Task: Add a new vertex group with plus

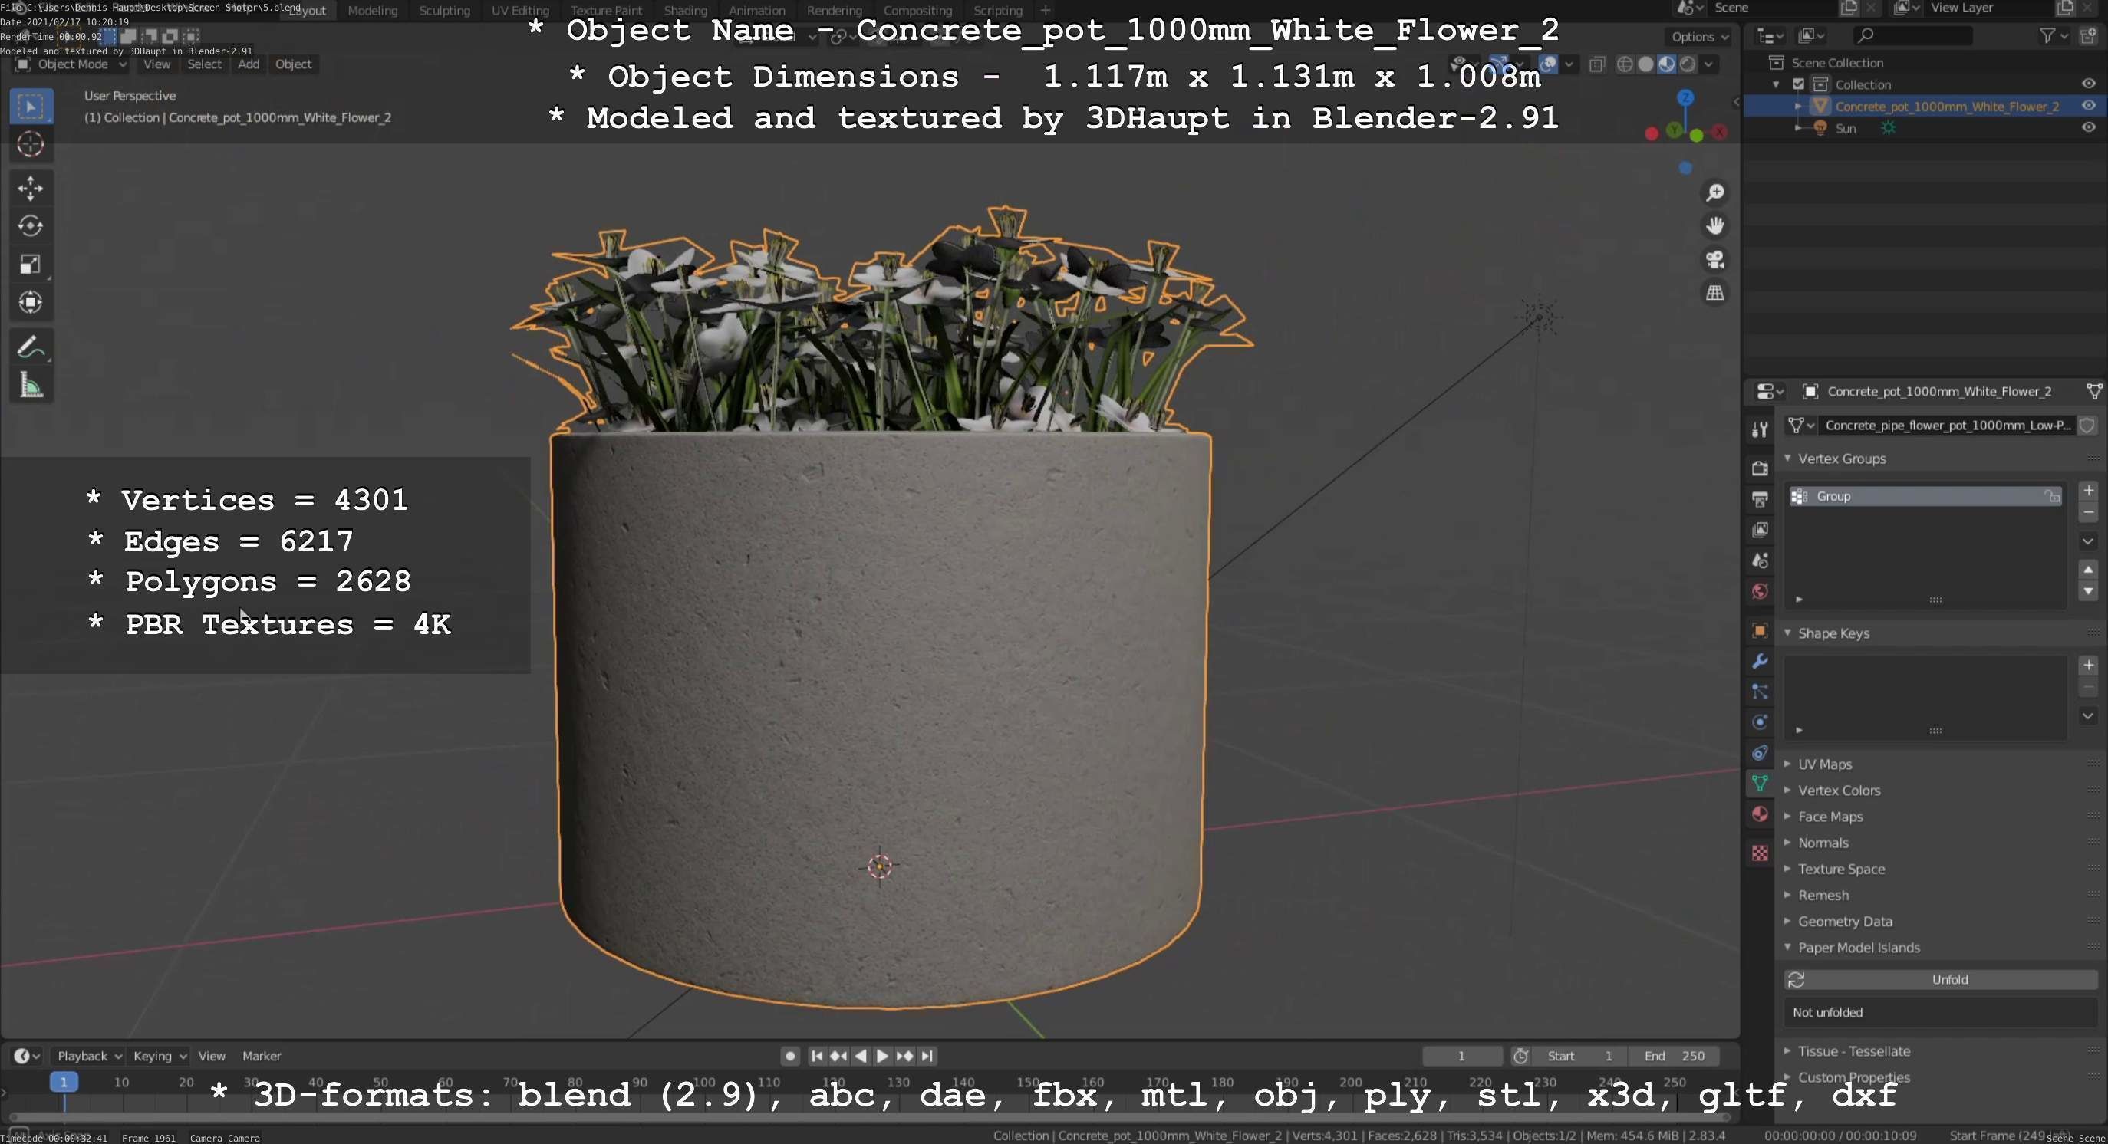Action: (x=2087, y=490)
